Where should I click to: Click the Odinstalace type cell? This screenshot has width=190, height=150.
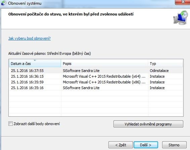pyautogui.click(x=159, y=71)
